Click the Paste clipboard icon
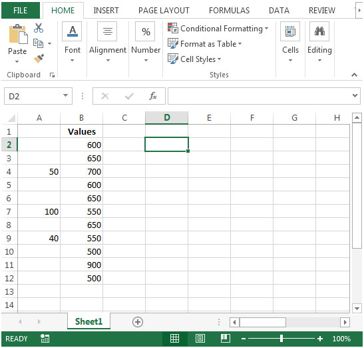Viewport: 364px width, 348px height. tap(18, 34)
